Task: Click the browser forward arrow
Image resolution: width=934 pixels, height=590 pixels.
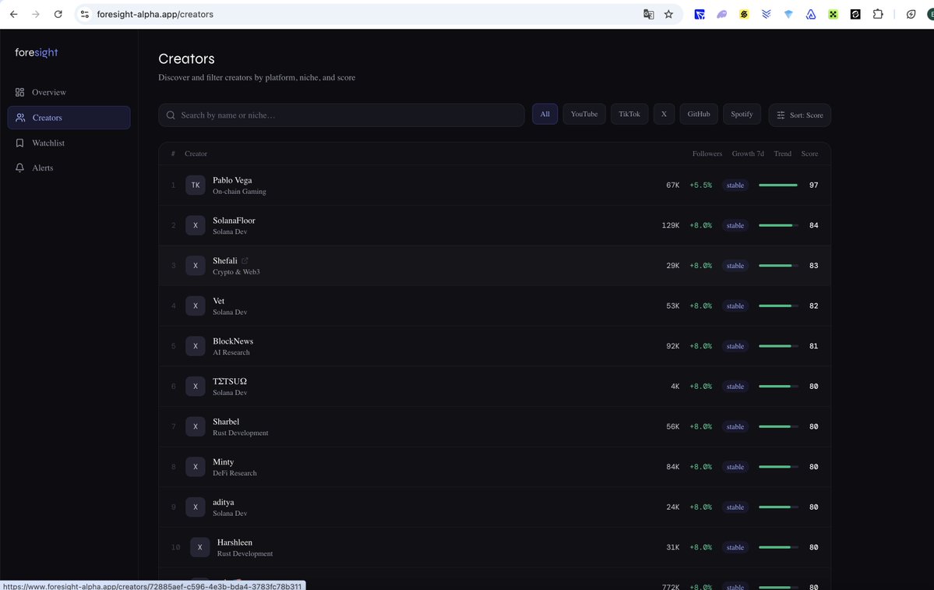Action: coord(36,14)
